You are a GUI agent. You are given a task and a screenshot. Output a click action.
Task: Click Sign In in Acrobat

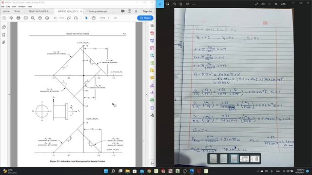(147, 11)
